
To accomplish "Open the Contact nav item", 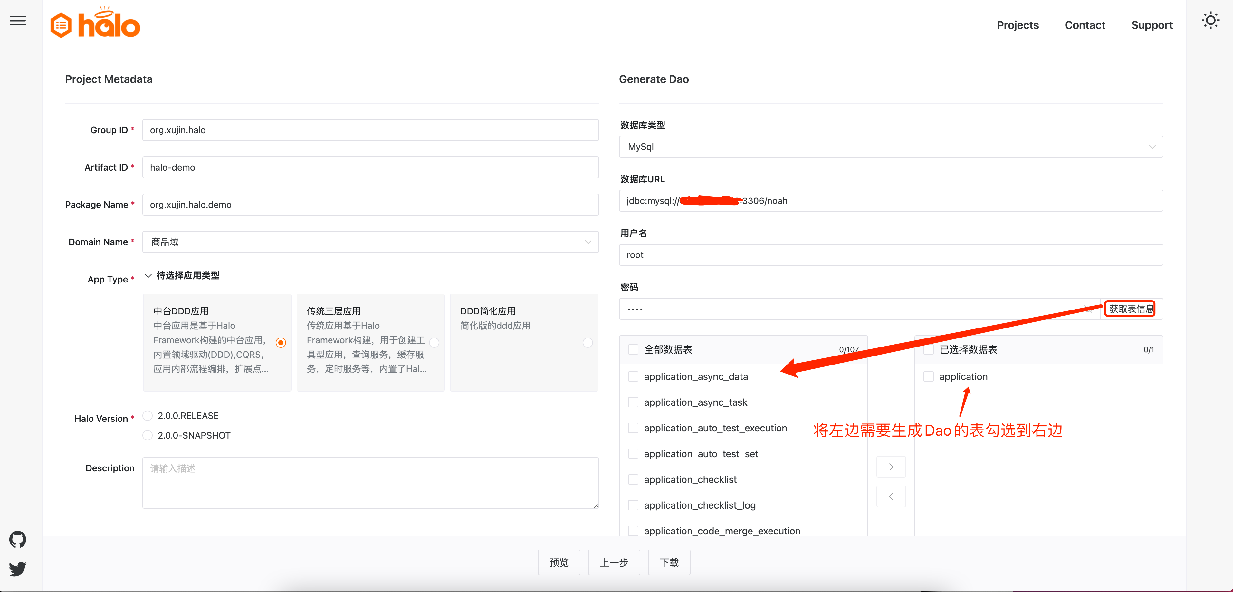I will coord(1085,25).
